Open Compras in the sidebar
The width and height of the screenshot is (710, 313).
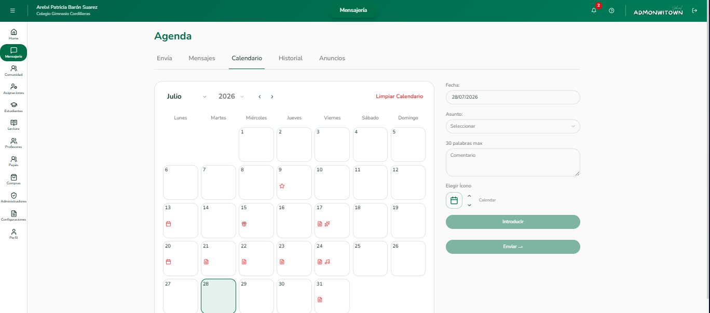[13, 179]
